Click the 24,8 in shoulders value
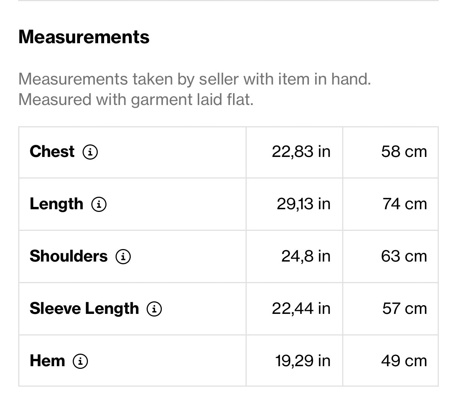457x395 pixels. pyautogui.click(x=305, y=256)
